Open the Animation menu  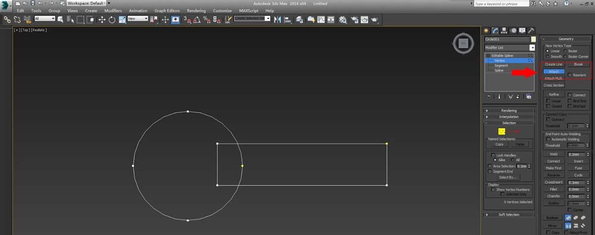click(138, 11)
